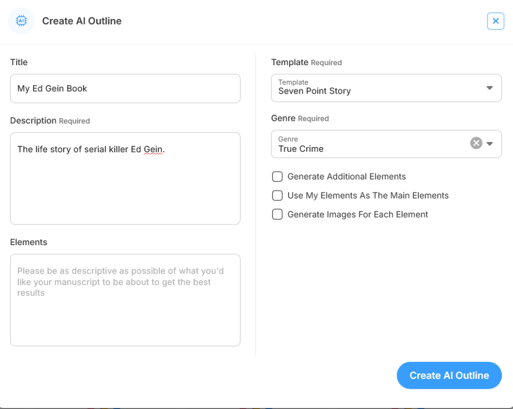
Task: Click the underlined misspelled word Gein
Action: (153, 149)
